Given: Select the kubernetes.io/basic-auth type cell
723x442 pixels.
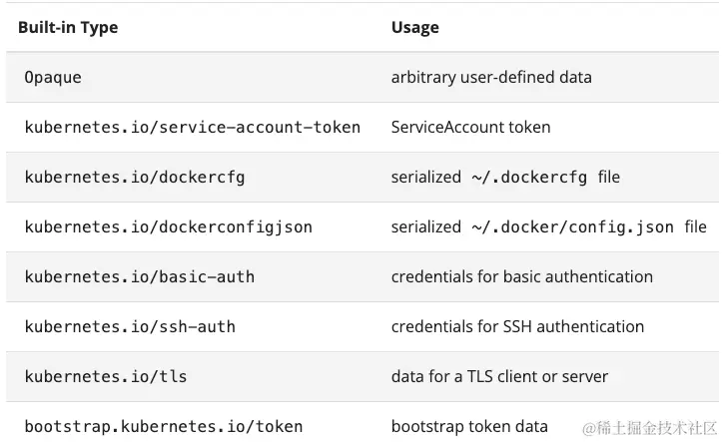Looking at the screenshot, I should (x=139, y=276).
